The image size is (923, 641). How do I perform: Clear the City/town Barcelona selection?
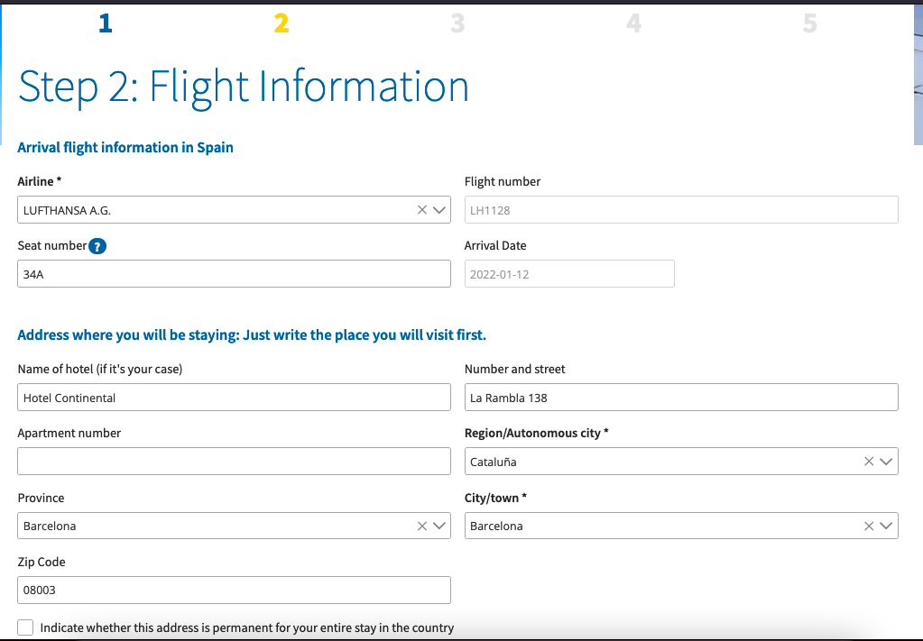coord(869,526)
